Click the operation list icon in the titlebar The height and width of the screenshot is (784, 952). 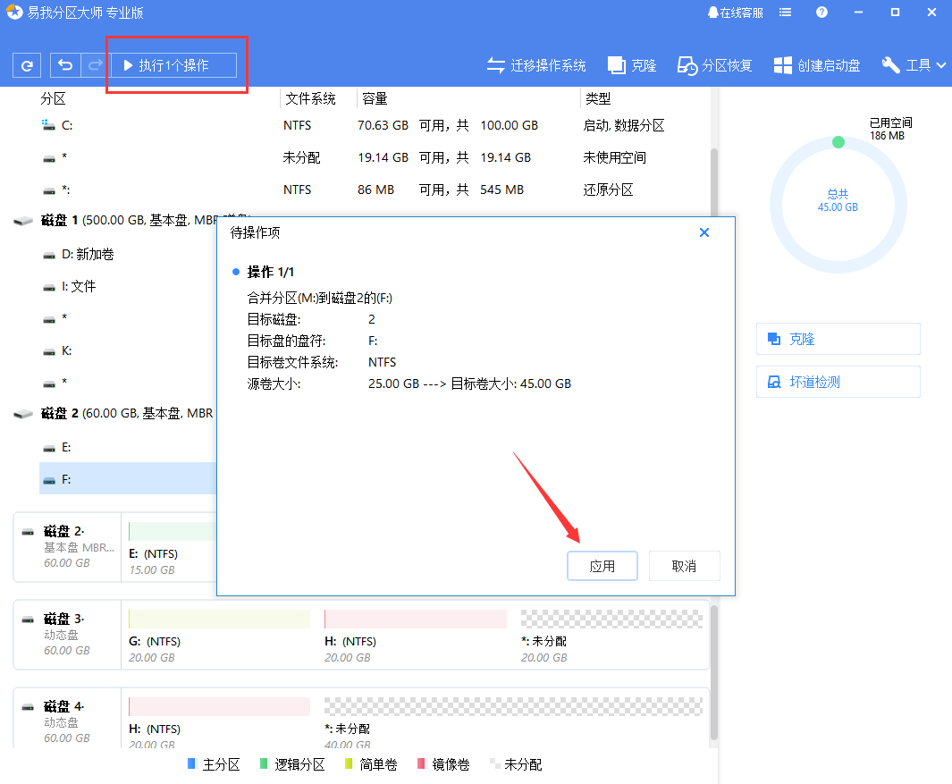(x=787, y=13)
